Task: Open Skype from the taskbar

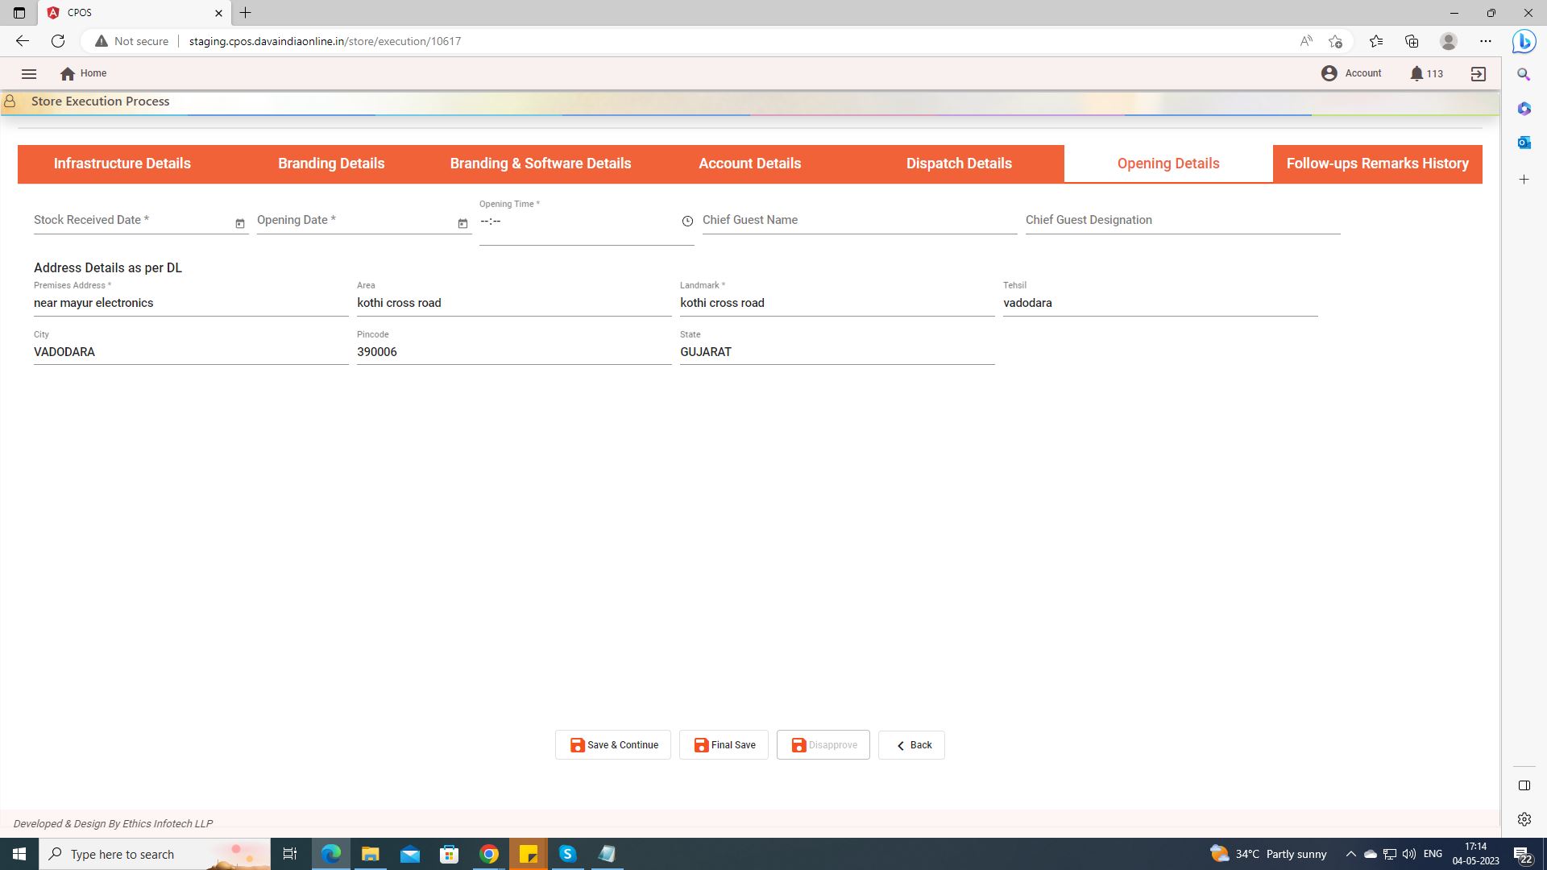Action: 567,854
